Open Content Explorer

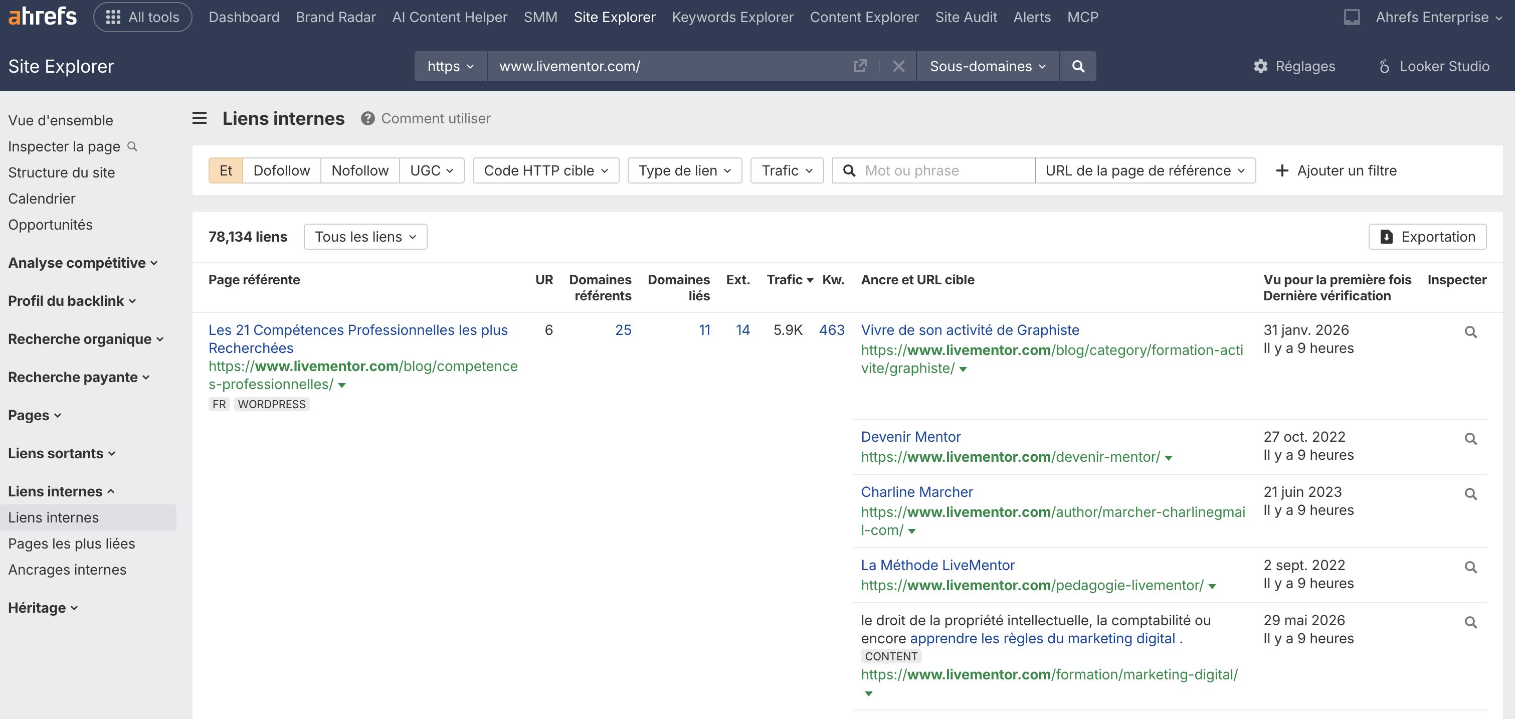point(865,17)
